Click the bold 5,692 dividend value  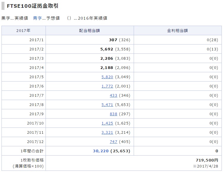pyautogui.click(x=107, y=49)
